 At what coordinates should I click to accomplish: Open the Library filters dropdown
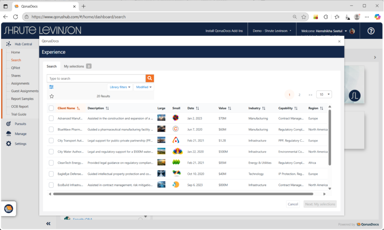click(x=120, y=87)
